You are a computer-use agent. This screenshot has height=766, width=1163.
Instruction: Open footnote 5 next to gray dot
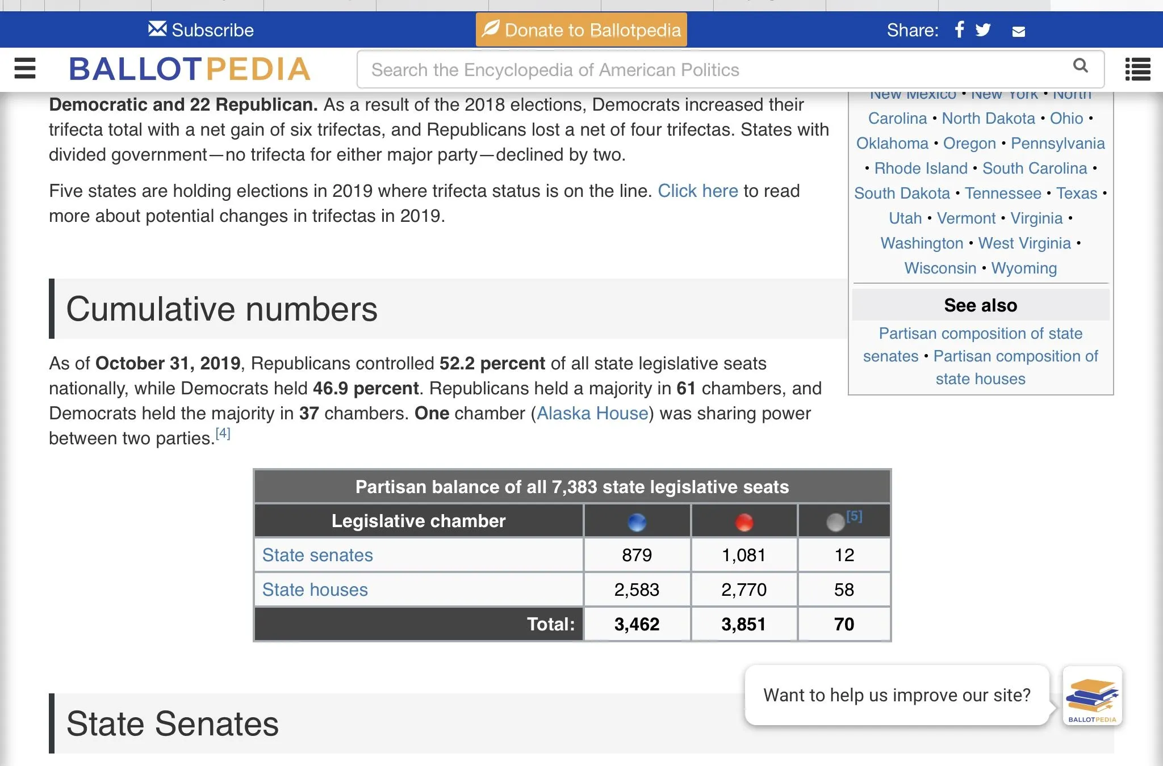pos(854,516)
